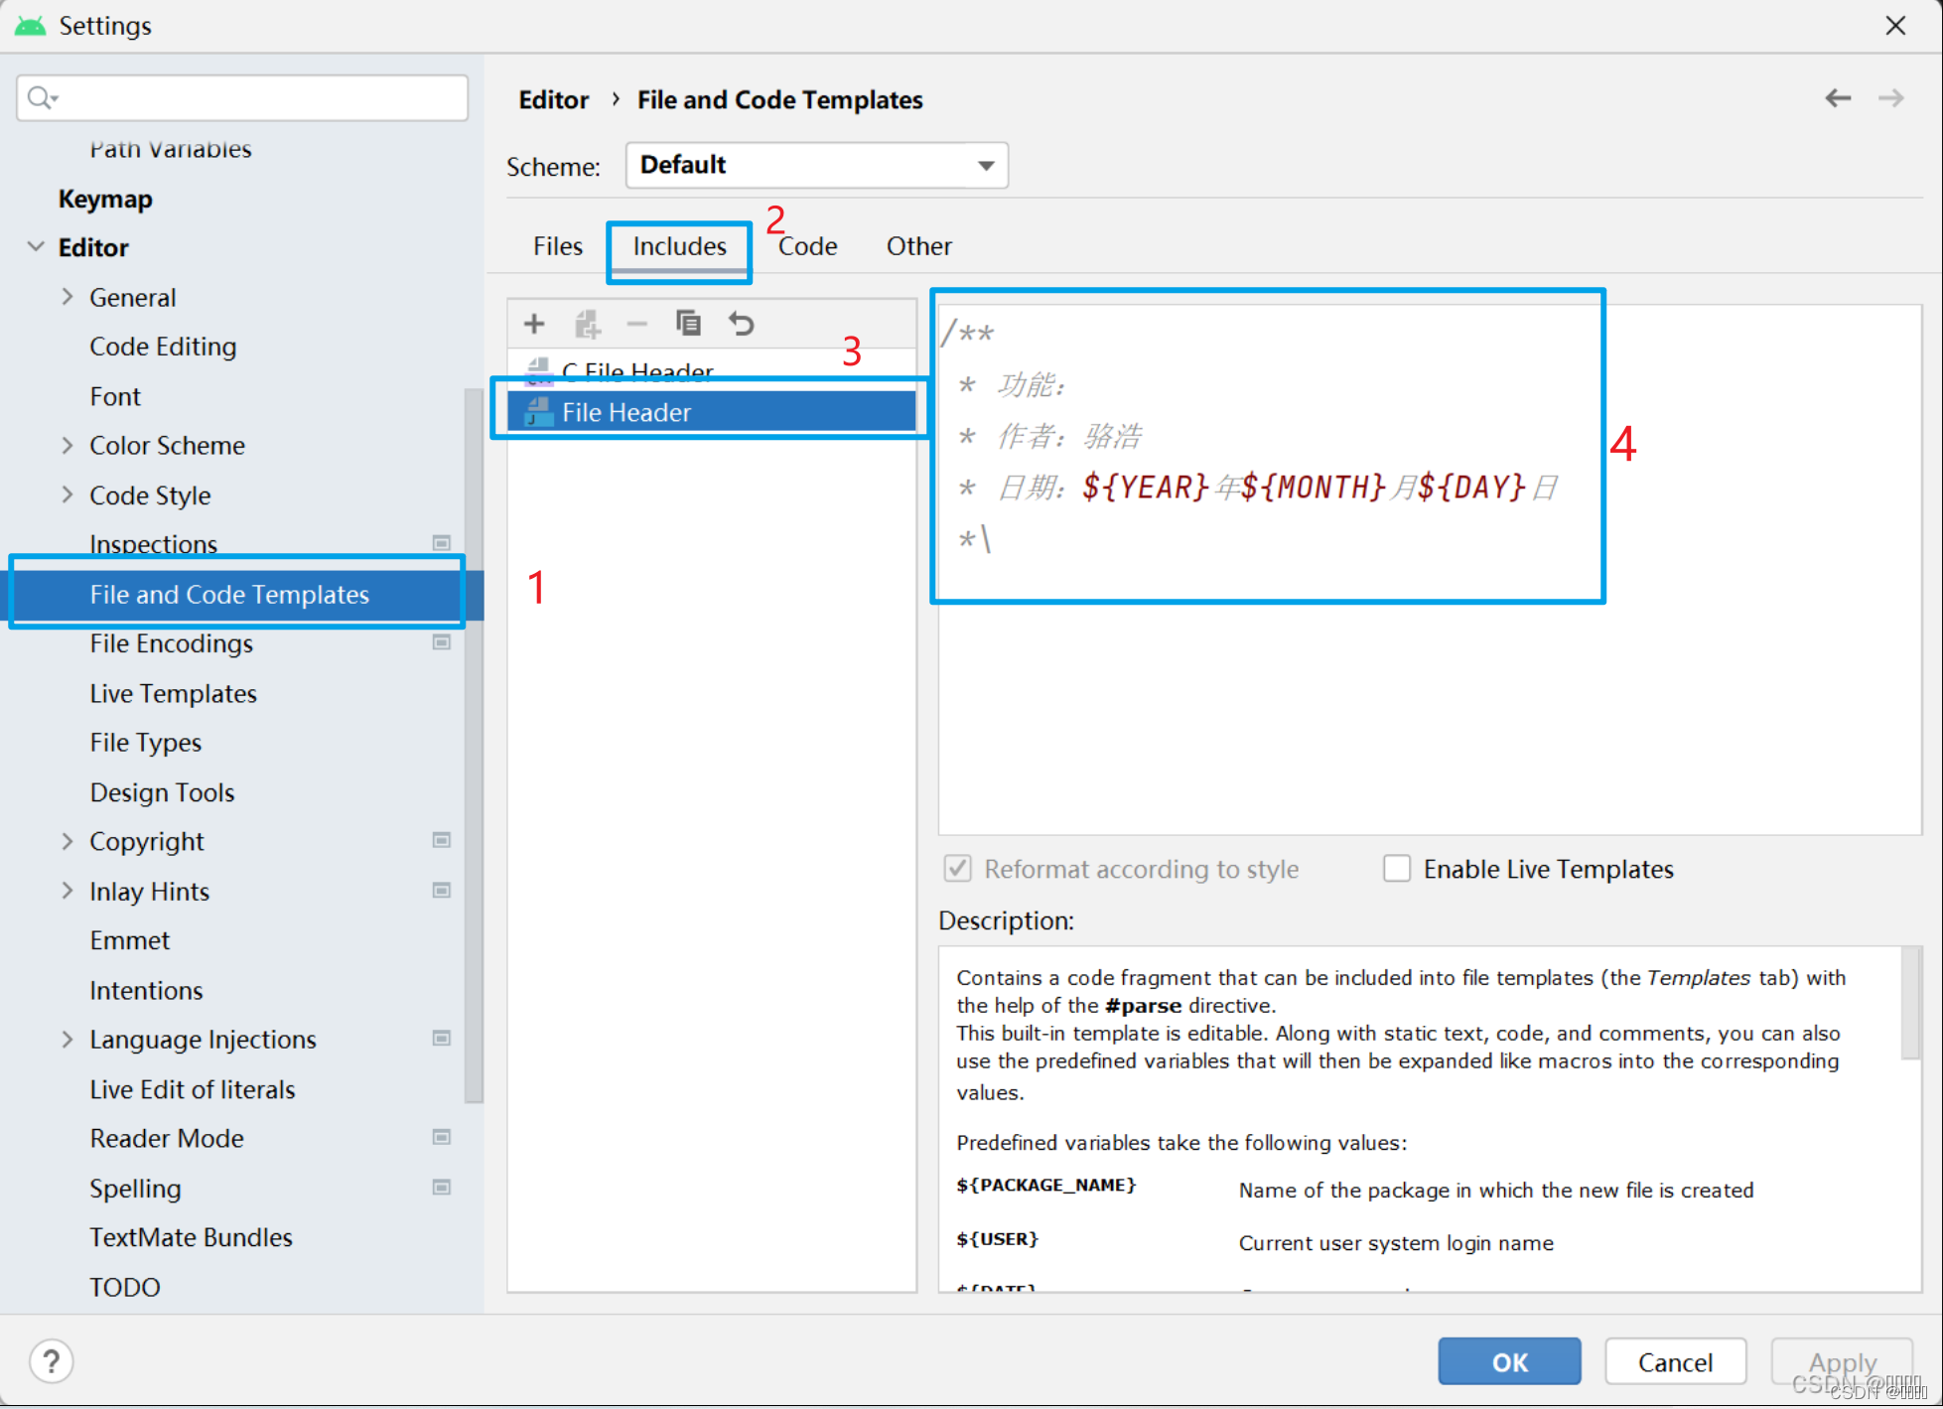Switch to the Code tab
Viewport: 1943px width, 1409px height.
click(x=807, y=246)
